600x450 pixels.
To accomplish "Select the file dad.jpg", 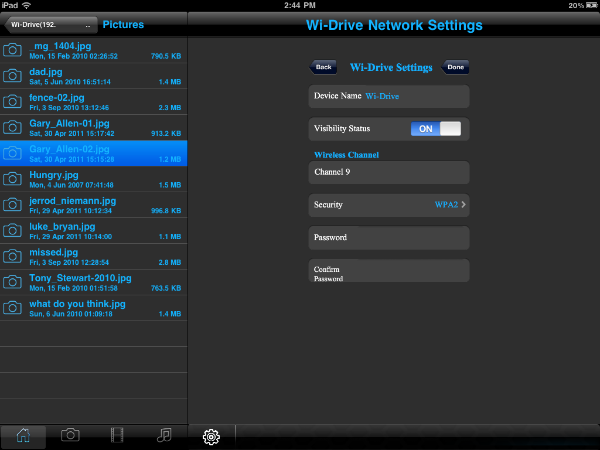I will click(x=46, y=72).
